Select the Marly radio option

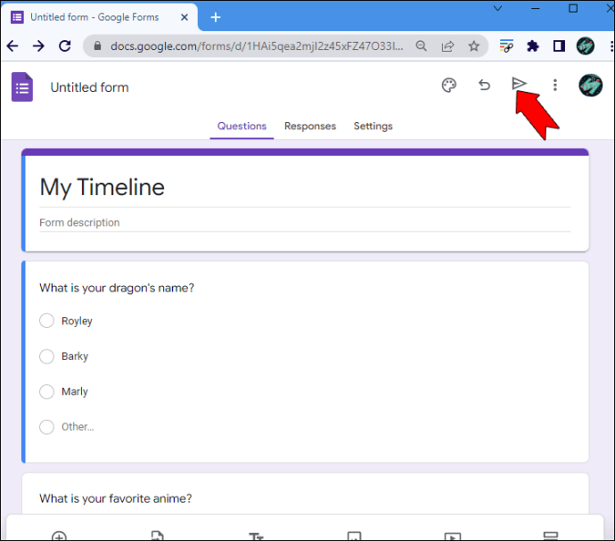(x=46, y=391)
